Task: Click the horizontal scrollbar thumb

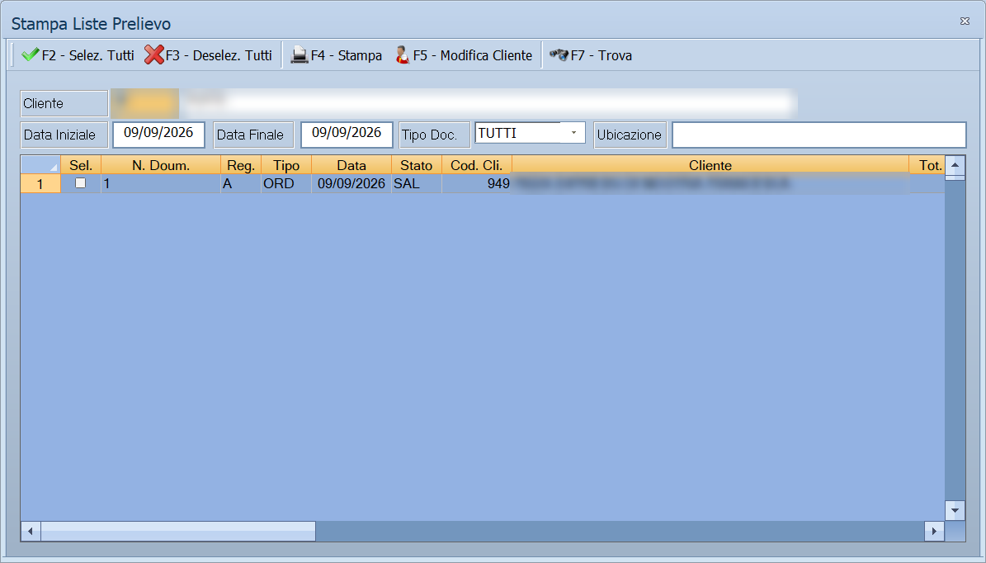Action: (178, 531)
